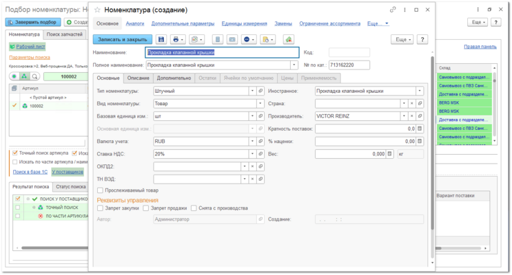Tick checkbox for ТОЧНЫЙ ПОИСК row
Viewport: 512px width, 275px height.
[18, 207]
